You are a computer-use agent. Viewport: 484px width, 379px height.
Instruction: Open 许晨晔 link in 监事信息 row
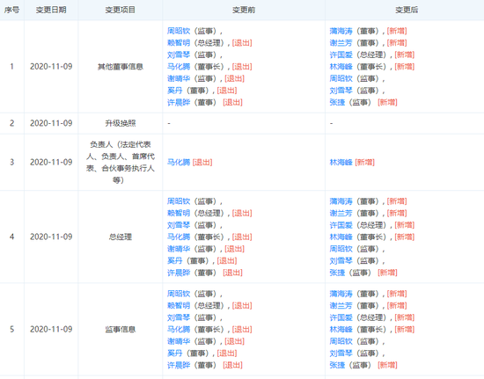click(x=179, y=365)
